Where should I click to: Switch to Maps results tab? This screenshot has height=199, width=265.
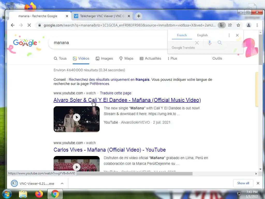pos(126,58)
